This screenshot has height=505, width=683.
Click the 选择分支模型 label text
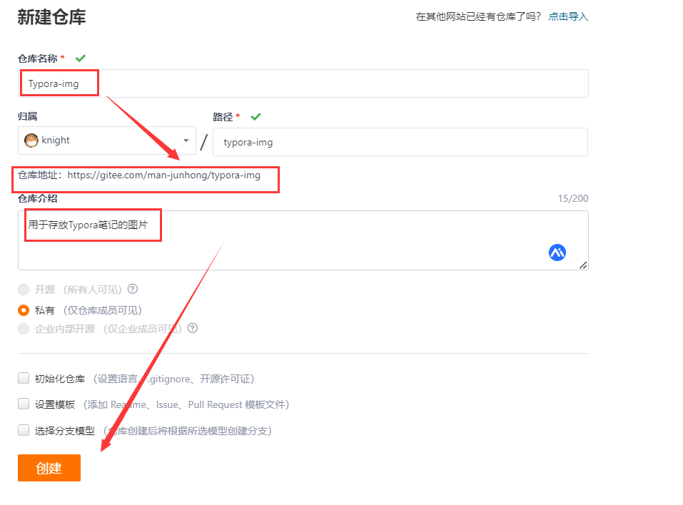click(x=65, y=431)
